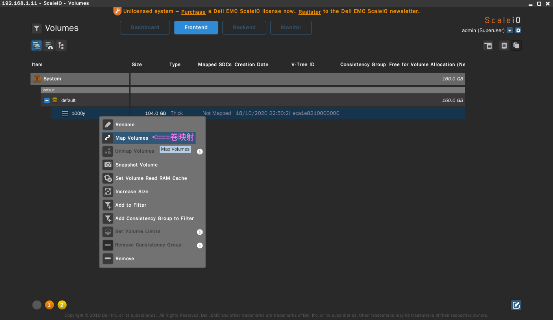Screen dimensions: 553x320
Task: Select Set Volume Read RAM Cache
Action: pos(152,178)
